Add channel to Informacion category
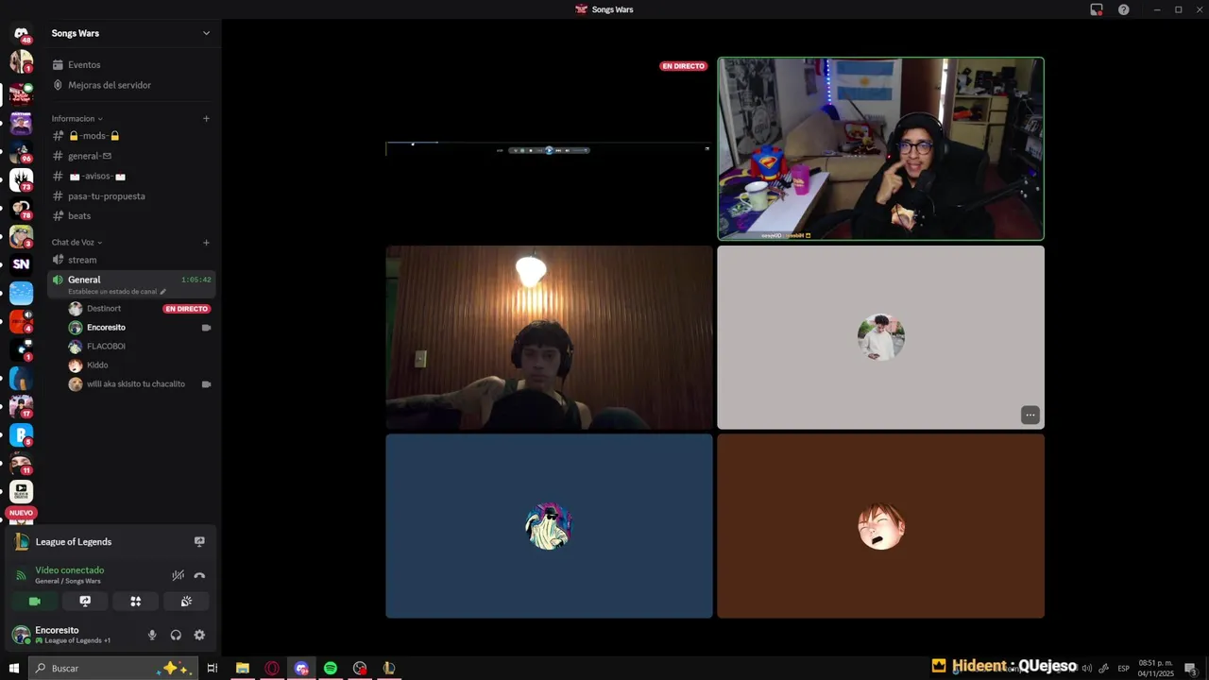The width and height of the screenshot is (1209, 680). click(206, 118)
